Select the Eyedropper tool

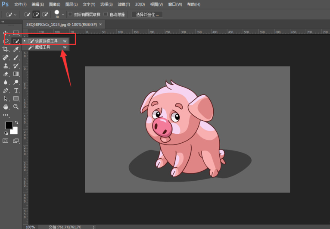[x=16, y=50]
